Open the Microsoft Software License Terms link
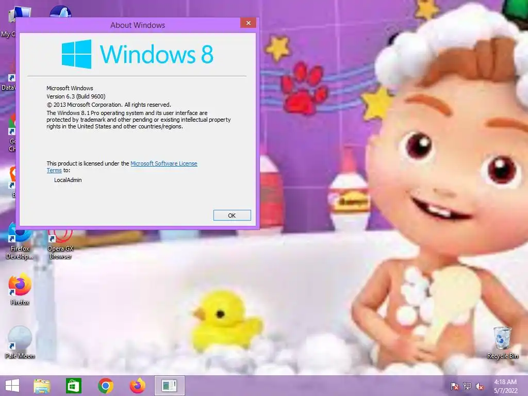528x396 pixels. tap(163, 163)
